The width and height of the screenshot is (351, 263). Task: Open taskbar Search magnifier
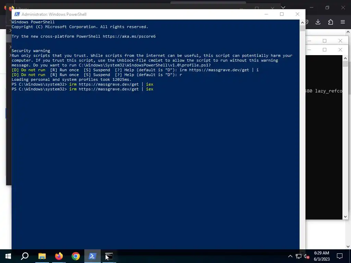(x=25, y=256)
